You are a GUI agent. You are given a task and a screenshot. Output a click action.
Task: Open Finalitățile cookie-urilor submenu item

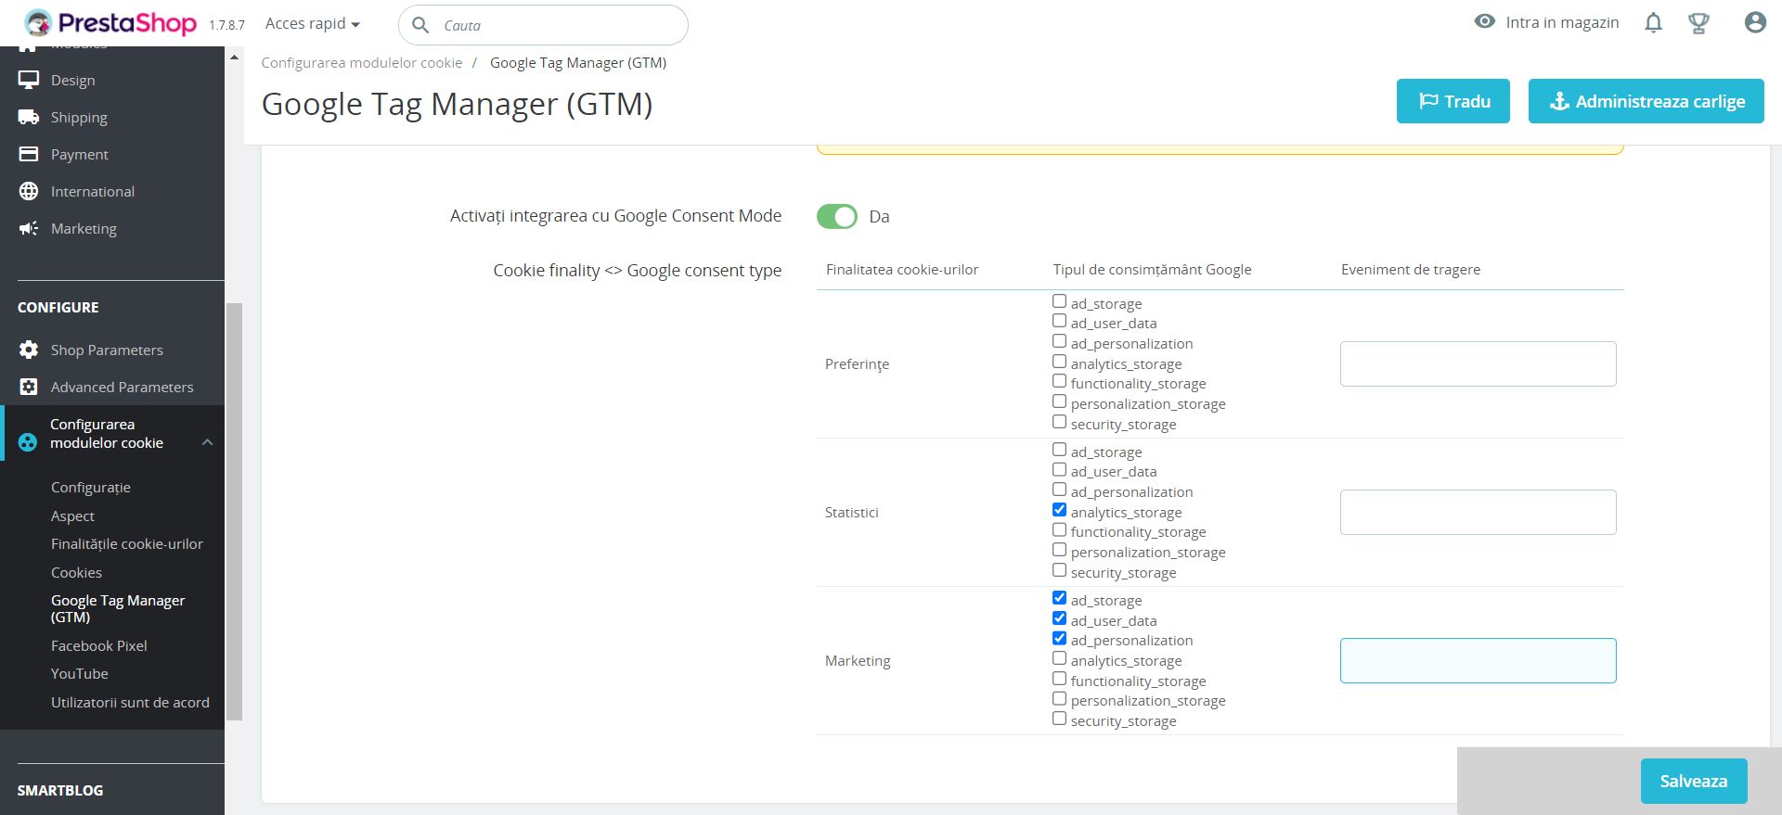tap(127, 544)
